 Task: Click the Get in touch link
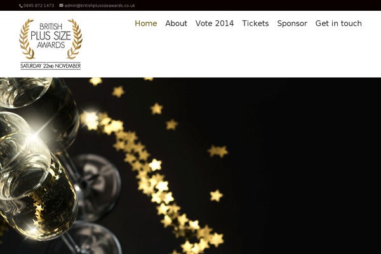click(338, 23)
